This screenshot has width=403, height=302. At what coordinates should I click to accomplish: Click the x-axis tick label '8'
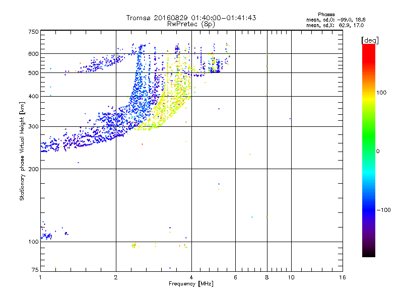point(267,277)
